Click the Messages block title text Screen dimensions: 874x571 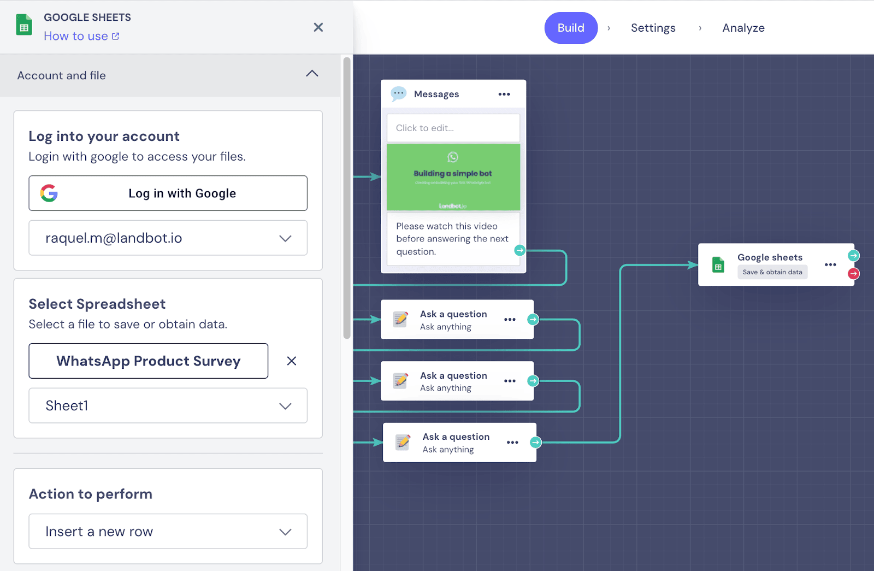436,94
